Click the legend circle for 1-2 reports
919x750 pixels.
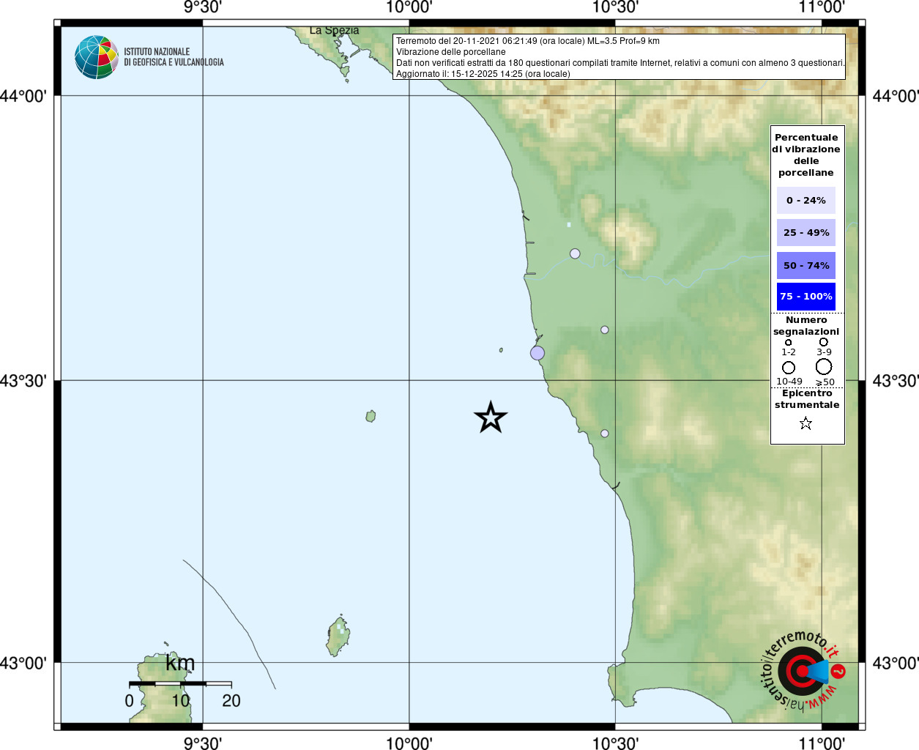(789, 342)
